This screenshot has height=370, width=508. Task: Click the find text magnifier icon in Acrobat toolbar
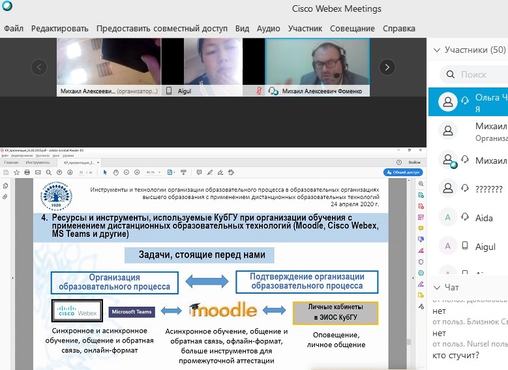click(49, 172)
